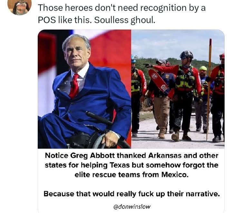Click the 'Because that would really' caption line

click(132, 194)
